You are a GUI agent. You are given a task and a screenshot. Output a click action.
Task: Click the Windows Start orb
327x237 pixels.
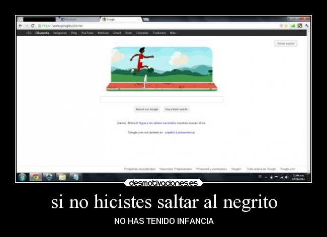(22, 177)
